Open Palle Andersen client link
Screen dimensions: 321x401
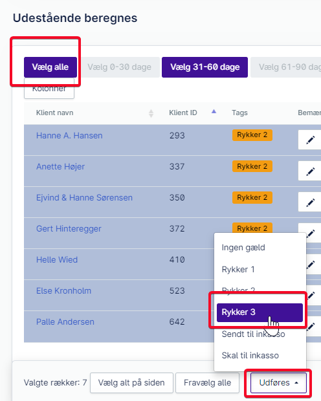65,321
